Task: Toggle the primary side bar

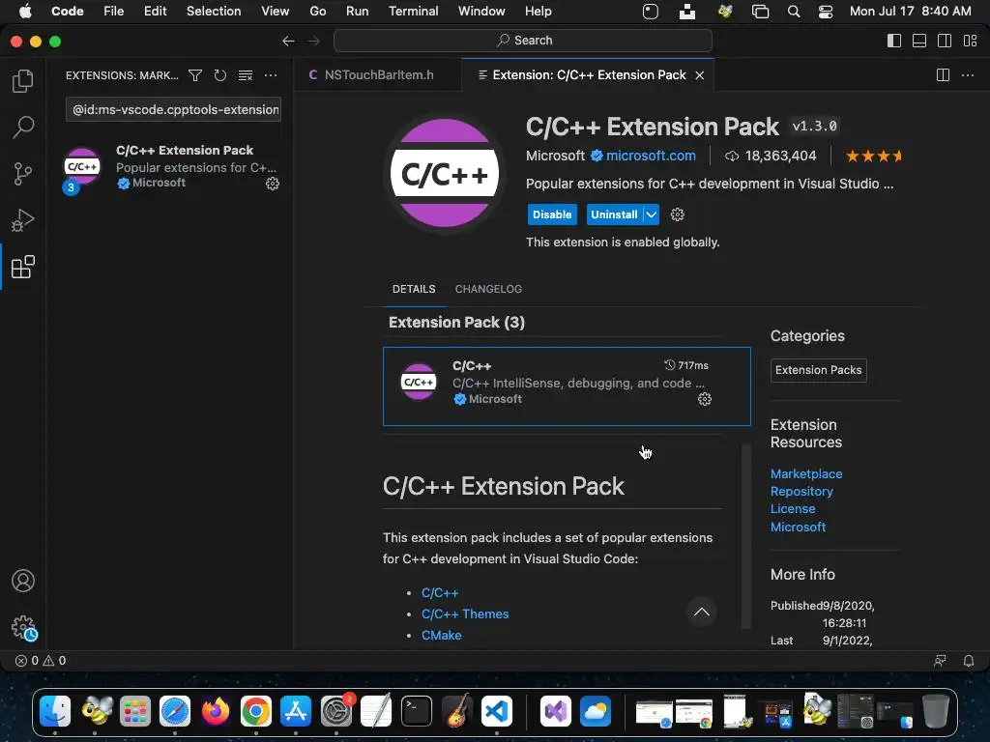Action: tap(894, 41)
